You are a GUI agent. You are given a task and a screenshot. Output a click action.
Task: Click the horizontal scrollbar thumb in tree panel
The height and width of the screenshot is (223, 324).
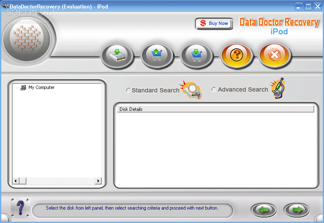[x=23, y=181]
